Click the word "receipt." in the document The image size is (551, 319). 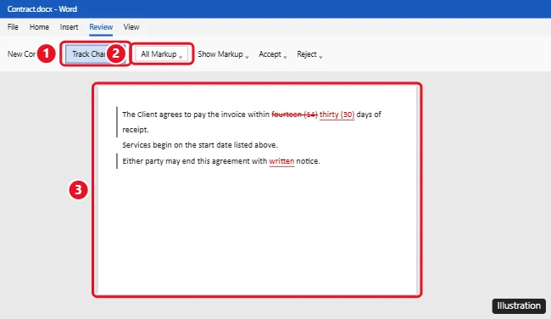(136, 130)
